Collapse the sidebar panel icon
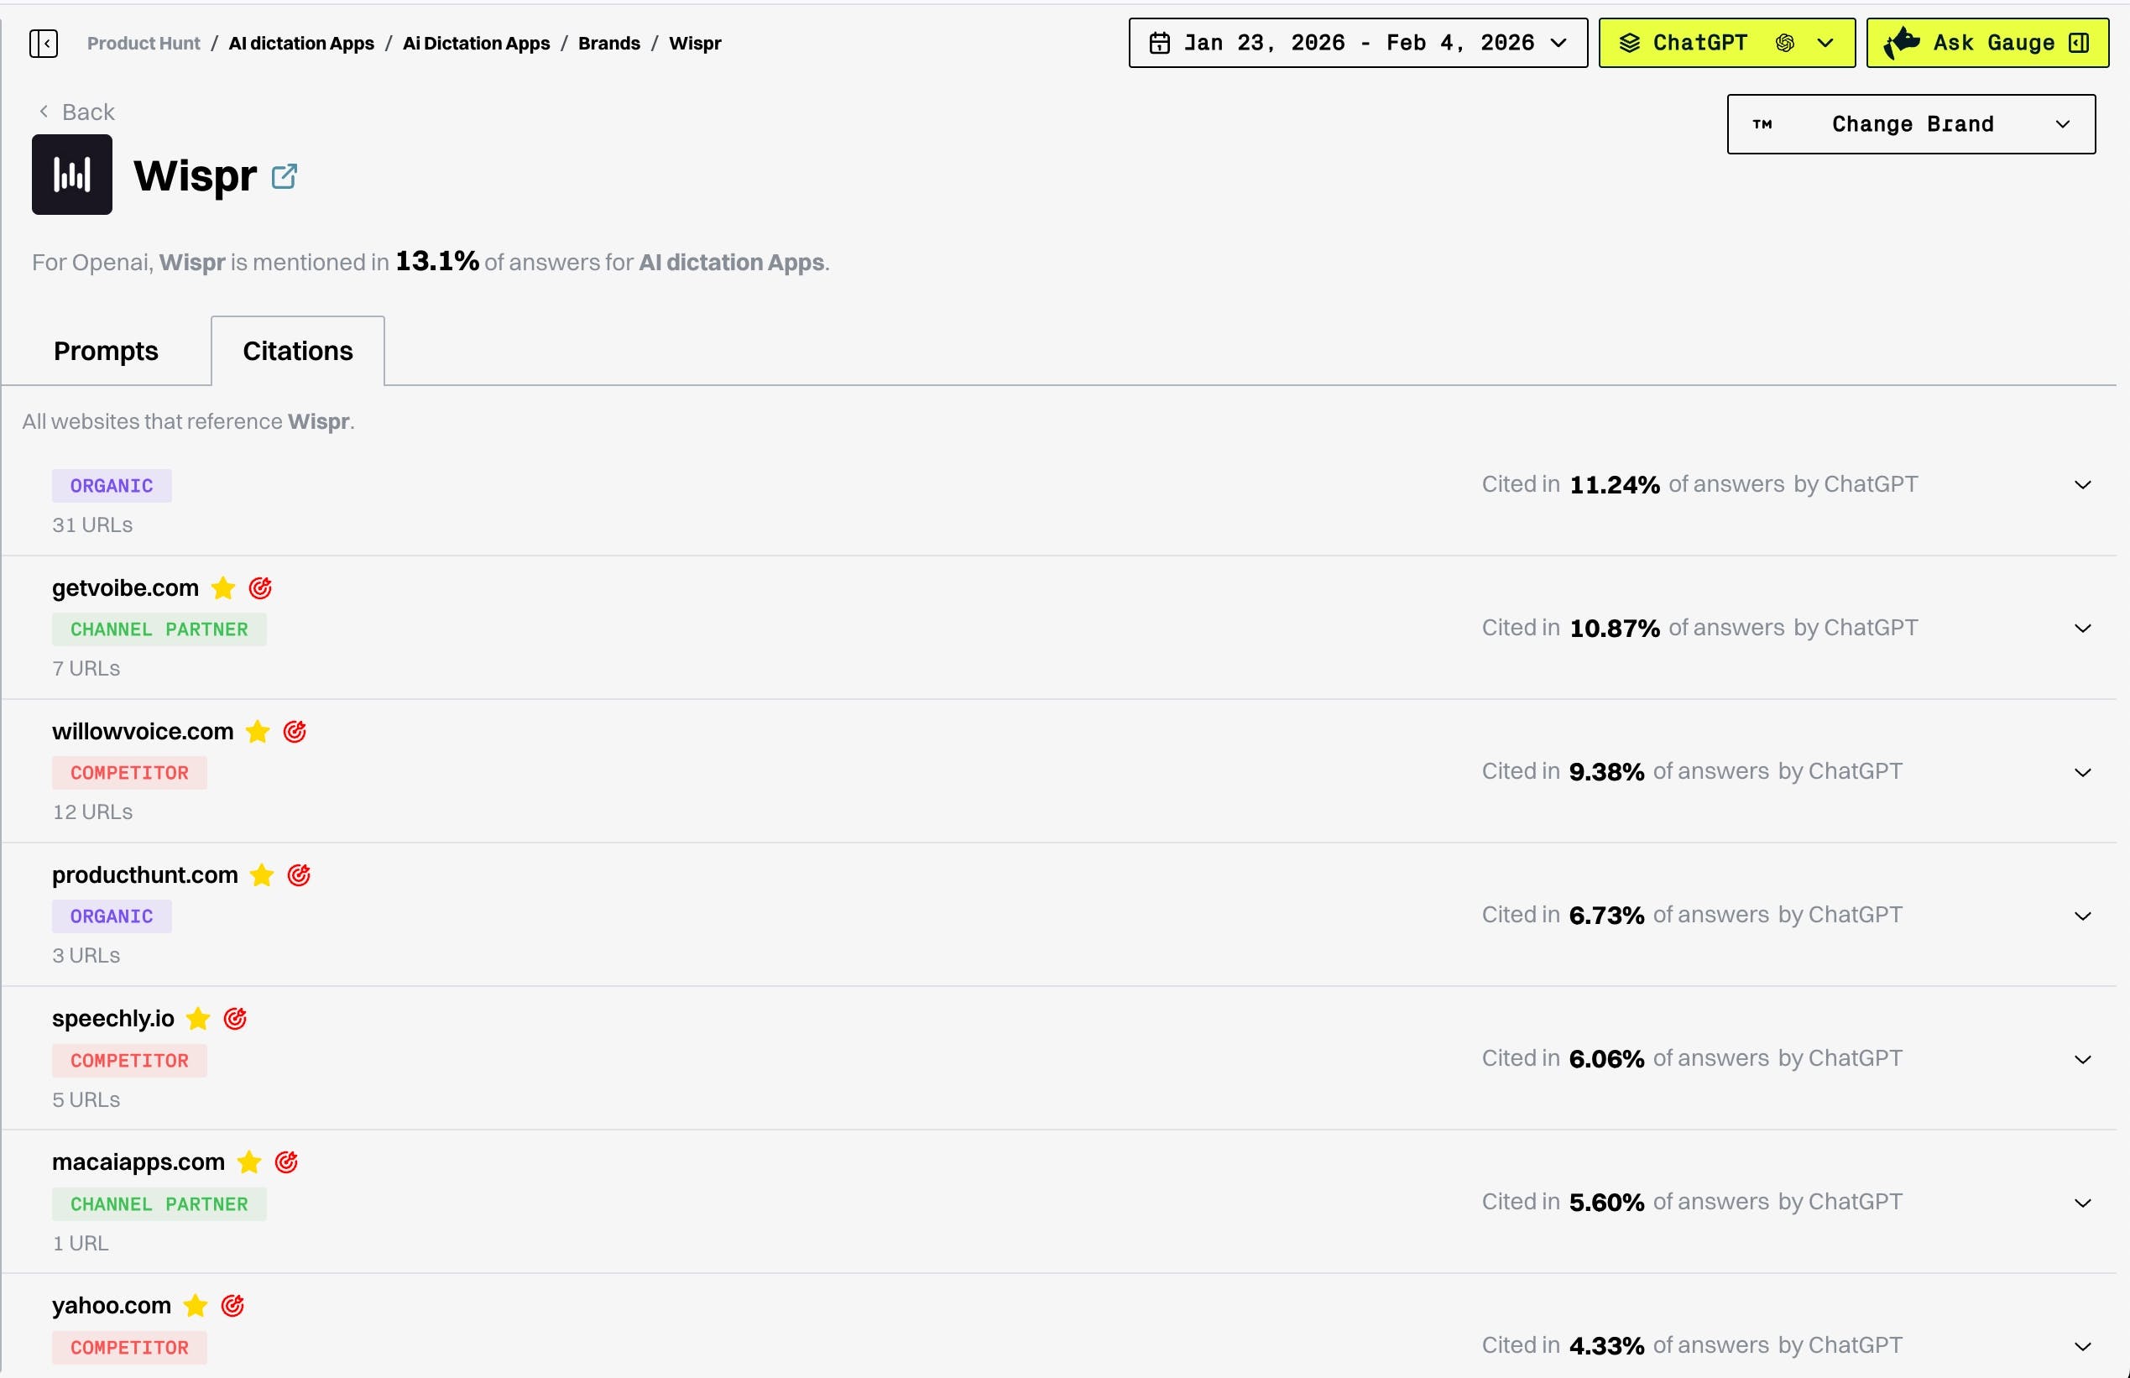Image resolution: width=2130 pixels, height=1378 pixels. (x=43, y=43)
